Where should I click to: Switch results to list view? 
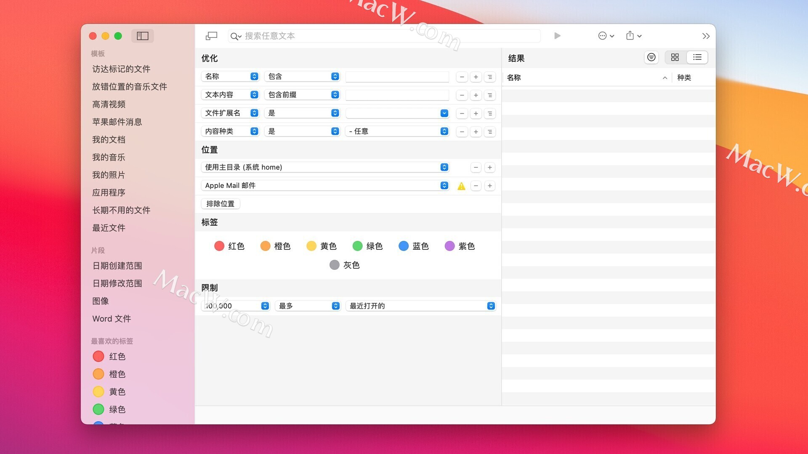pos(697,57)
